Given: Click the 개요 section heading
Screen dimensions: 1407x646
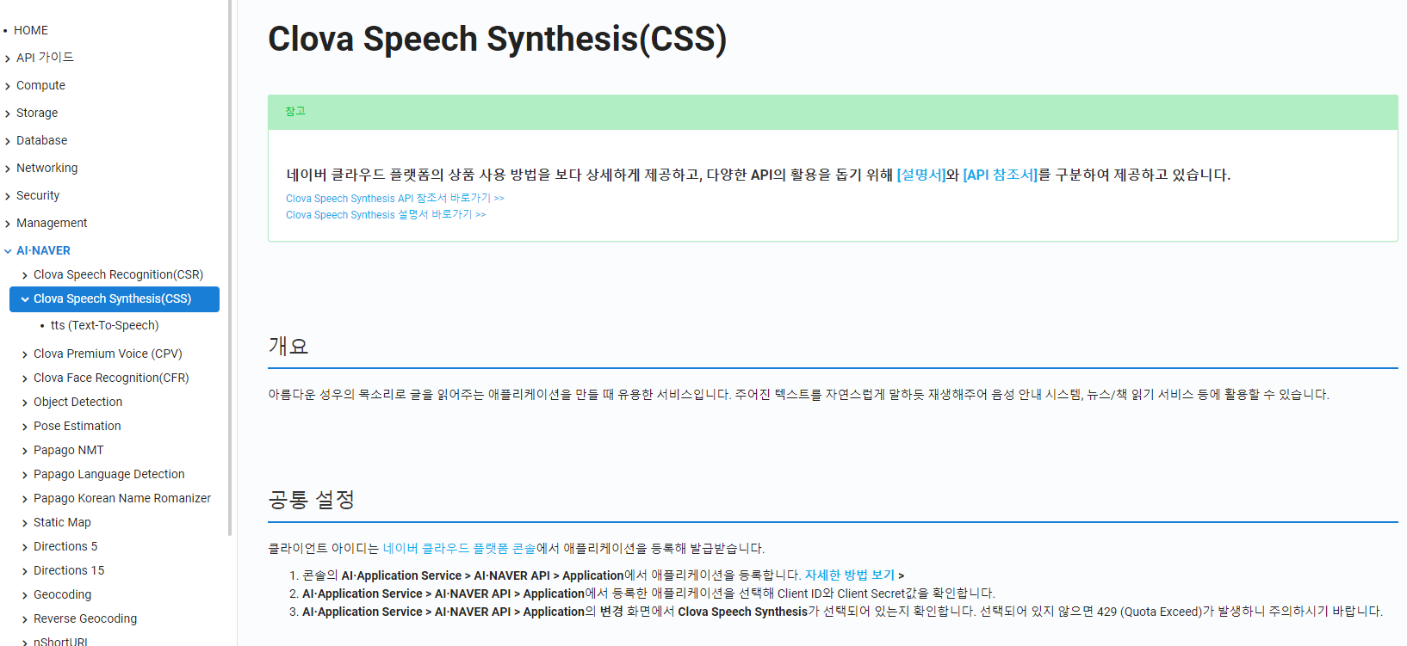Looking at the screenshot, I should pyautogui.click(x=288, y=346).
